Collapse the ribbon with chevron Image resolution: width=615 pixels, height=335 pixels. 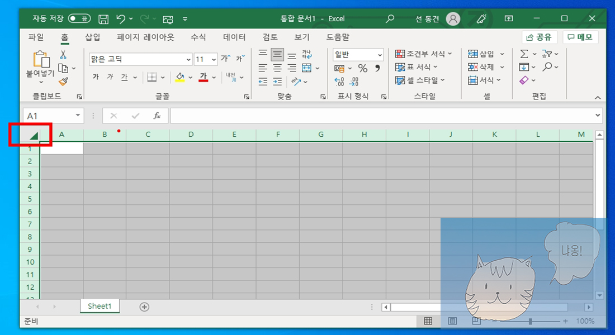(598, 98)
